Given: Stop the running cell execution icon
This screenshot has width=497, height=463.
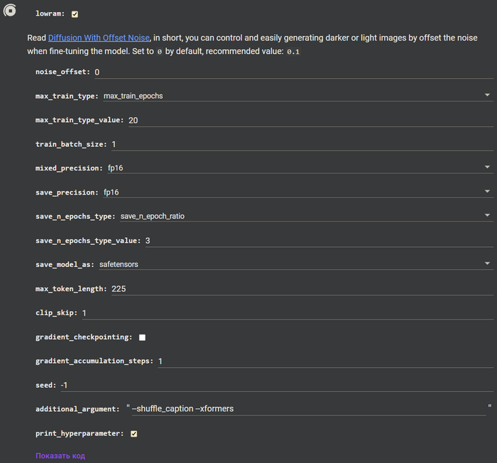Looking at the screenshot, I should point(10,11).
